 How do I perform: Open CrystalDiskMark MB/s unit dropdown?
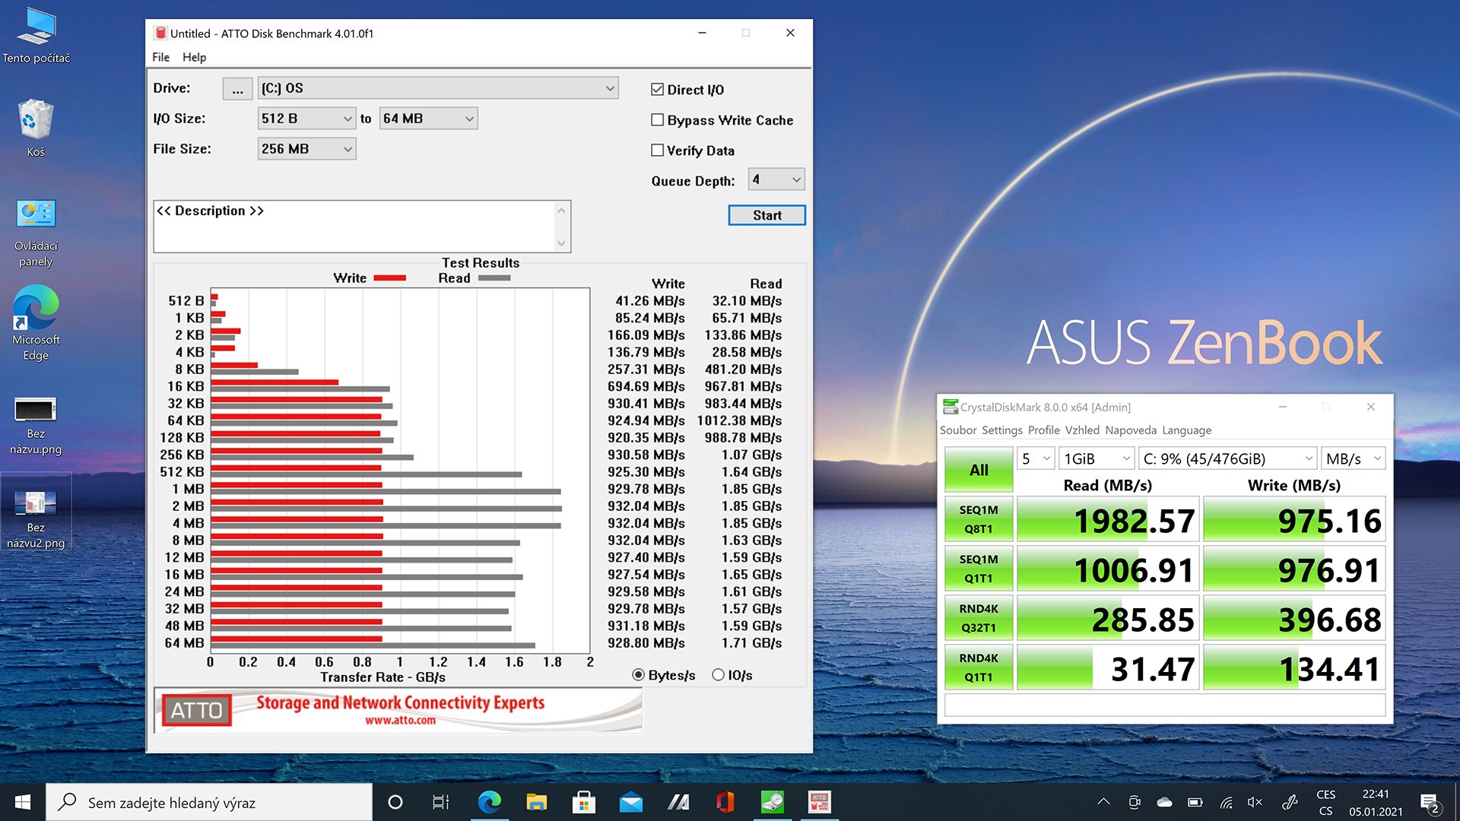(x=1354, y=458)
